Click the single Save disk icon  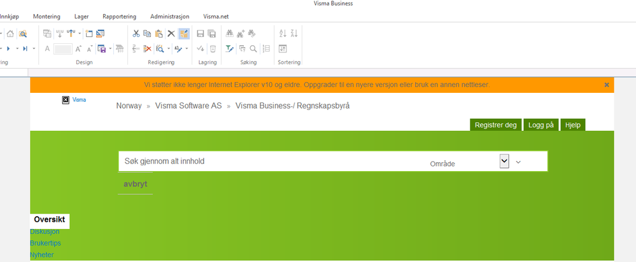pos(201,34)
